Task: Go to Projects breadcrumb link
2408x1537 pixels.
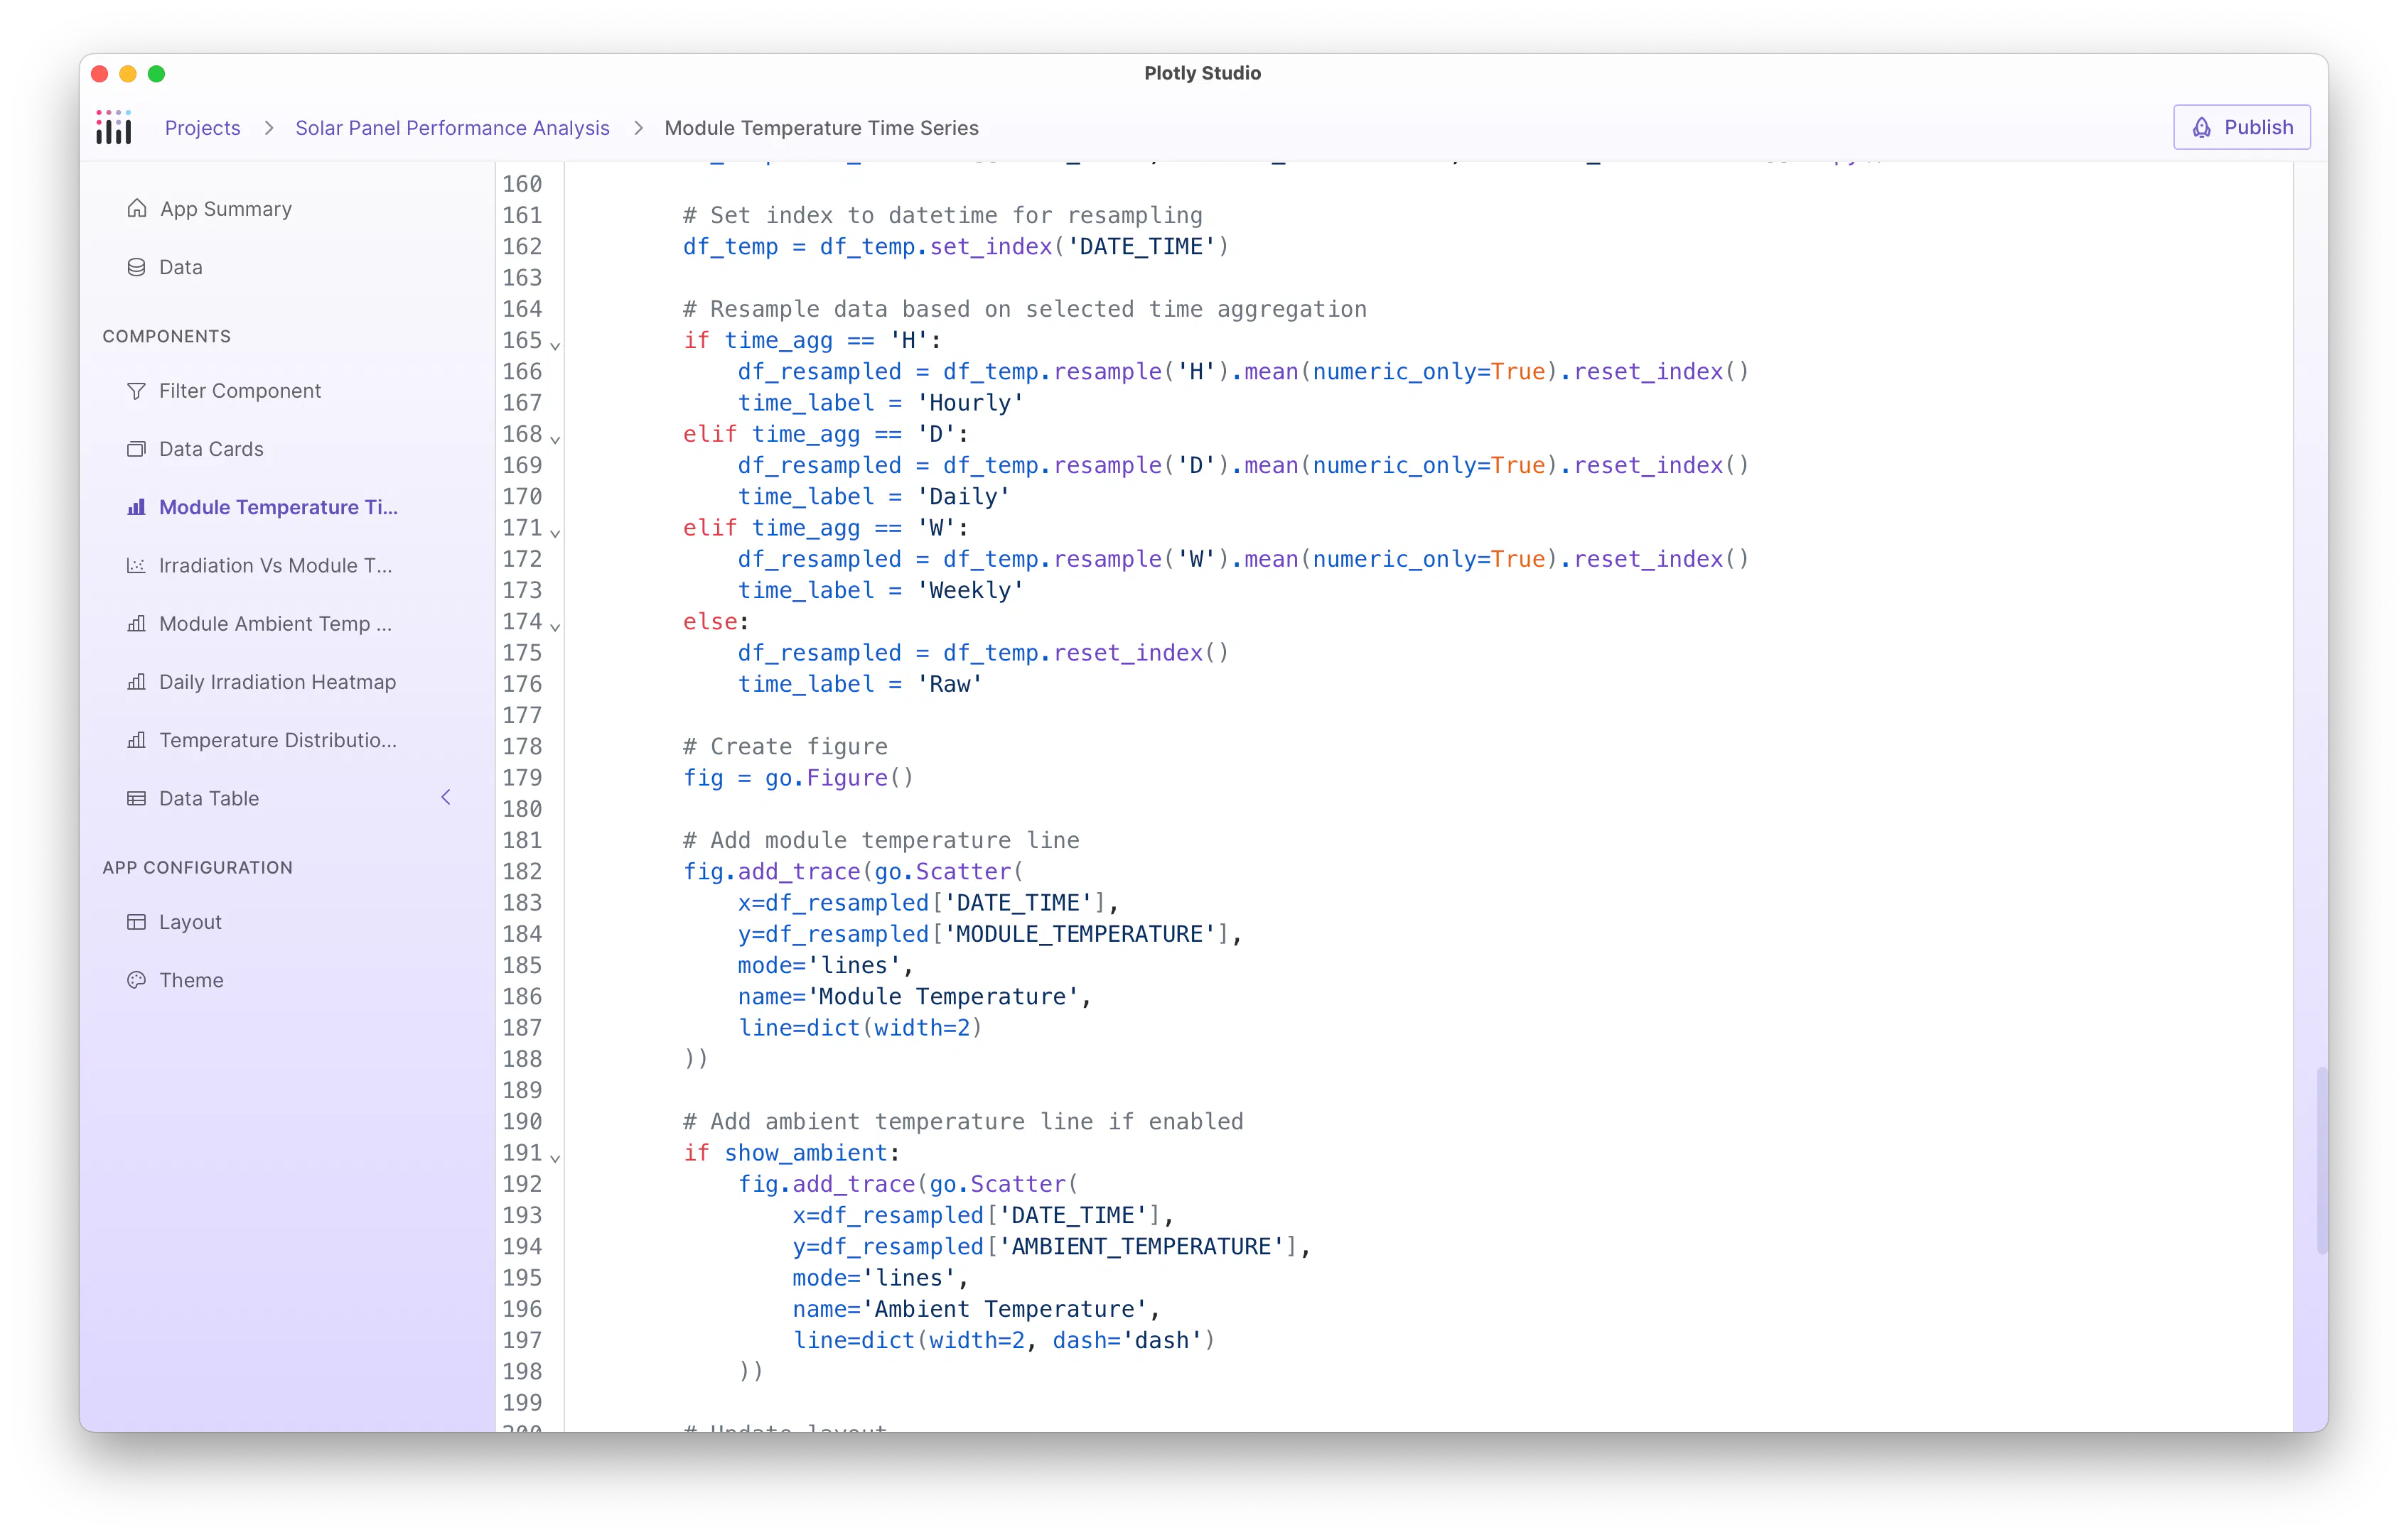Action: point(202,128)
